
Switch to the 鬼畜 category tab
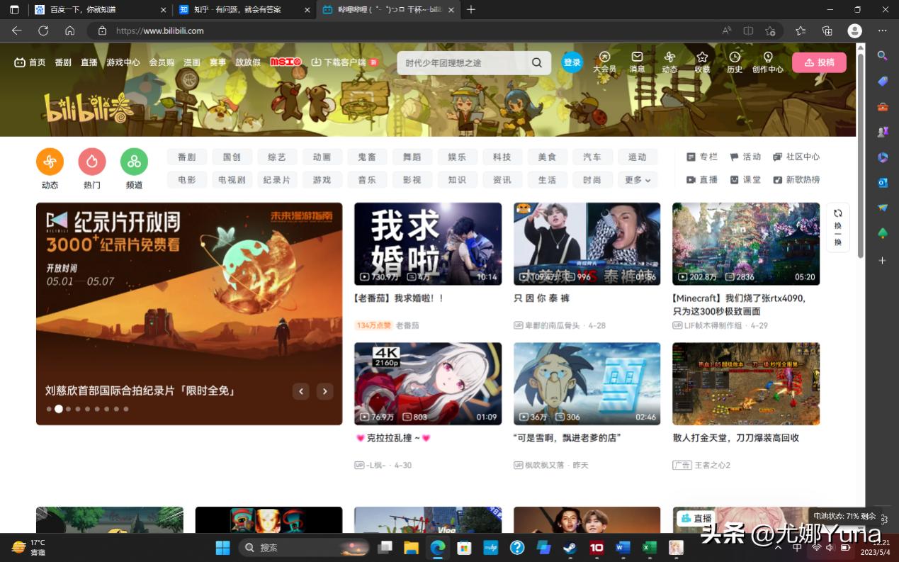point(367,157)
